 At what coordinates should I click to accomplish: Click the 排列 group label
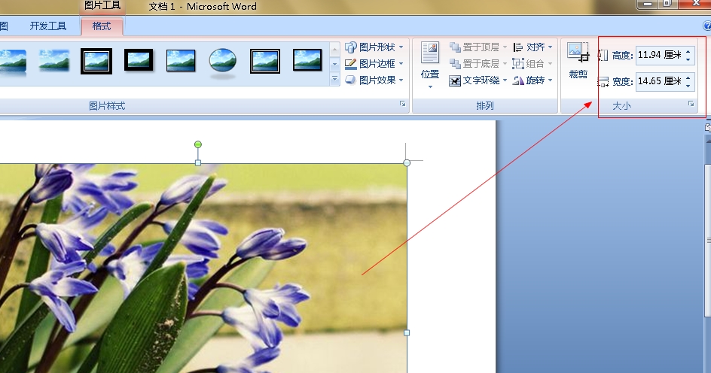point(485,105)
